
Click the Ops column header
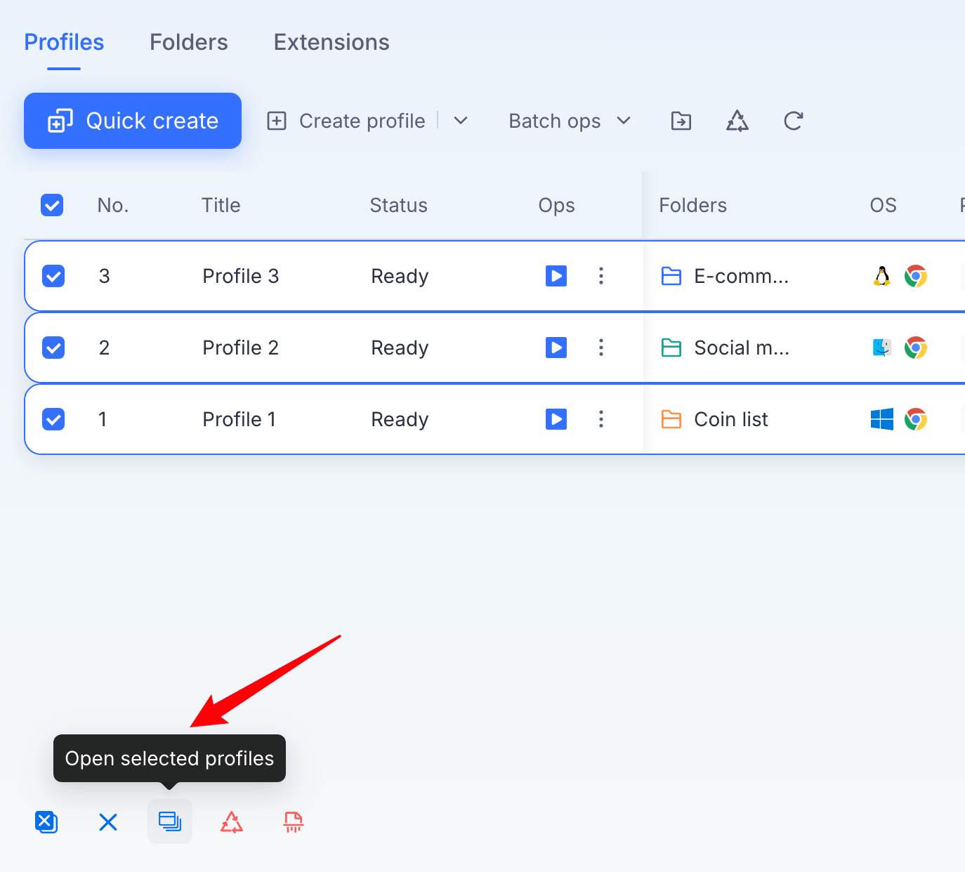(x=557, y=205)
